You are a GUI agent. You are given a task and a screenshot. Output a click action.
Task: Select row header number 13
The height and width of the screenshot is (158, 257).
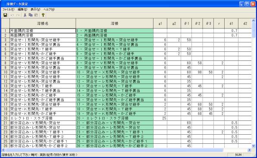(x=6, y=86)
